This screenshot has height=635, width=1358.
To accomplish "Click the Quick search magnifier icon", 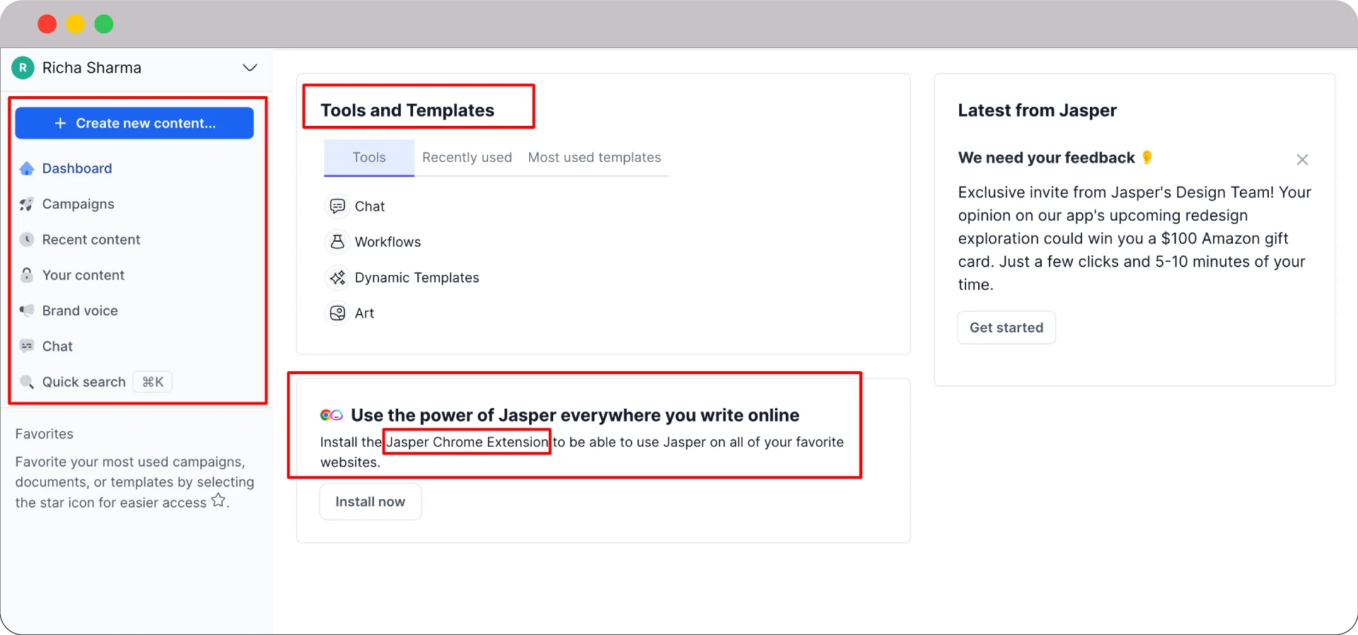I will point(27,382).
